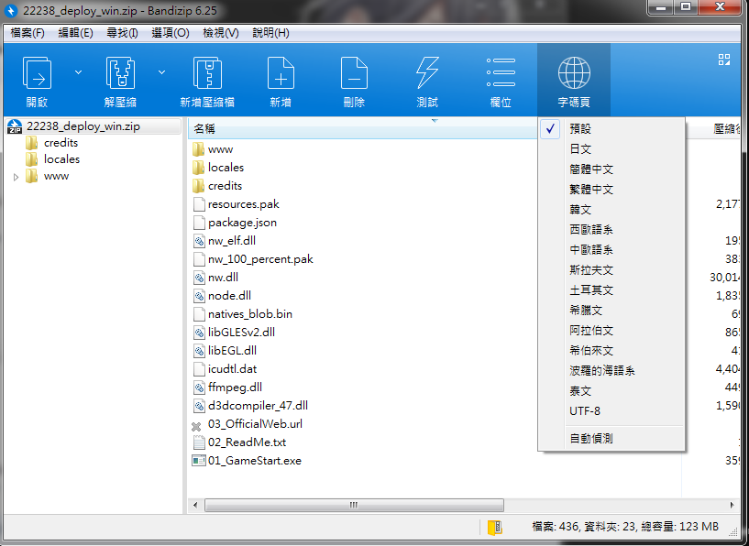Choose 泰文 code page

611,390
